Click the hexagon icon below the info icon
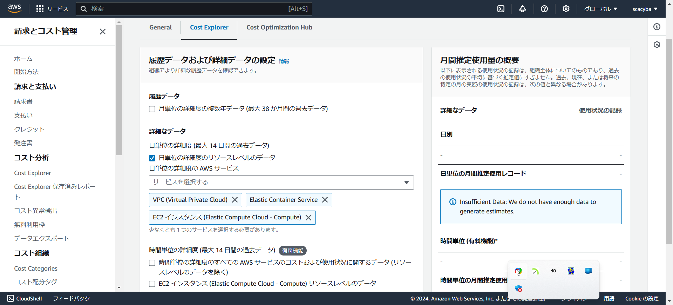The width and height of the screenshot is (673, 305). point(657,45)
